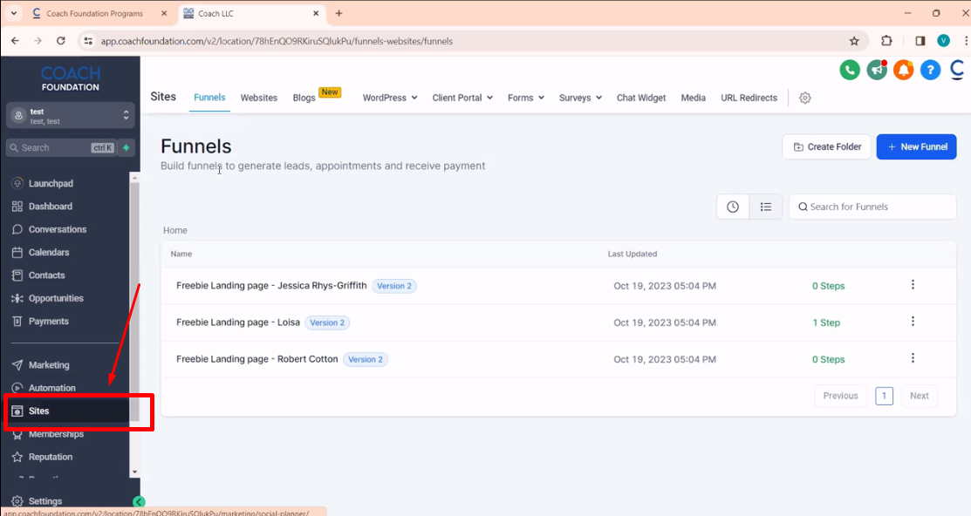This screenshot has width=971, height=516.
Task: Open the megaphone announcements icon
Action: (x=877, y=70)
